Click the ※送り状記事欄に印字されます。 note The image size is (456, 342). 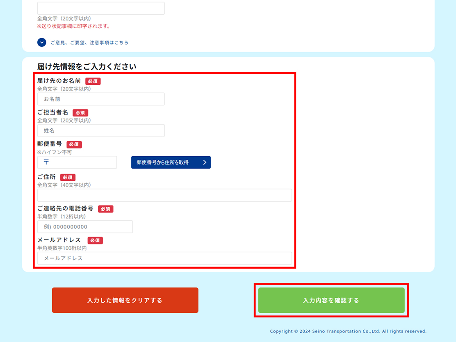tap(74, 26)
